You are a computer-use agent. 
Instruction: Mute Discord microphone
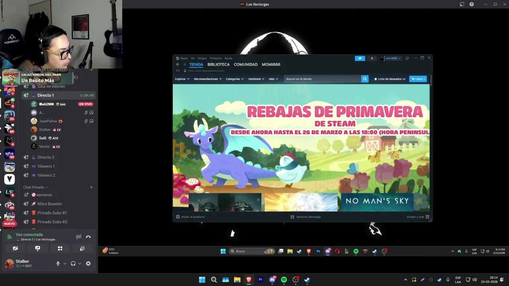58,264
